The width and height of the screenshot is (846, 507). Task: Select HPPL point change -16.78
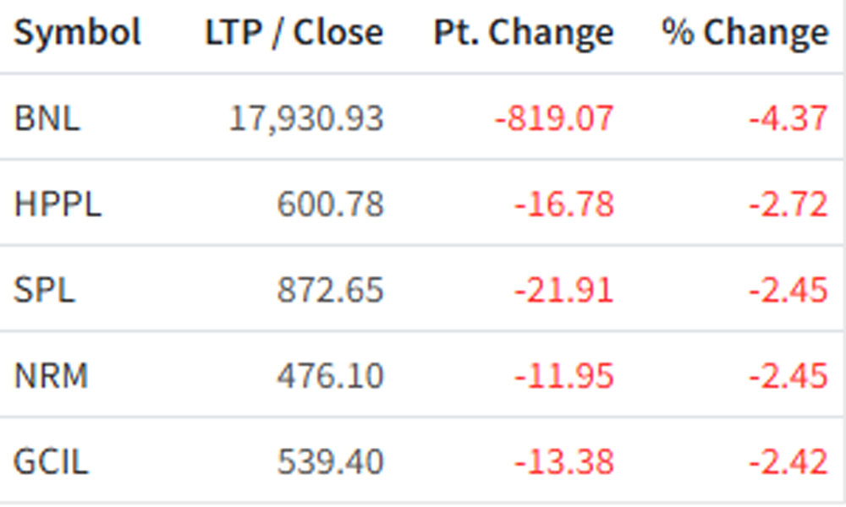(563, 204)
